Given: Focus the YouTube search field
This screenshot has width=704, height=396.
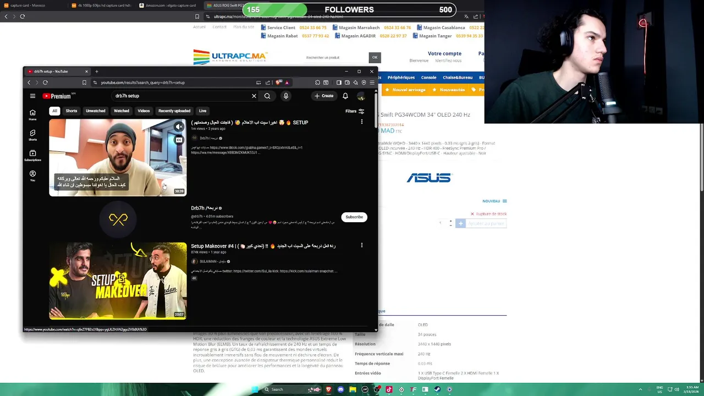Looking at the screenshot, I should tap(182, 96).
